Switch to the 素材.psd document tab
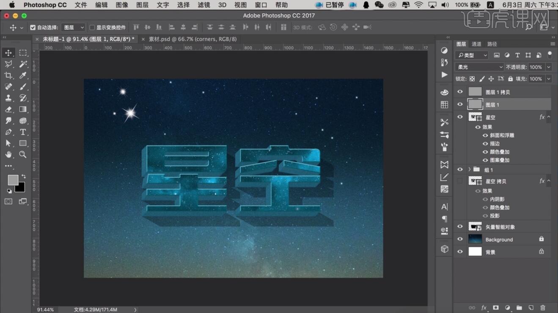 (192, 39)
